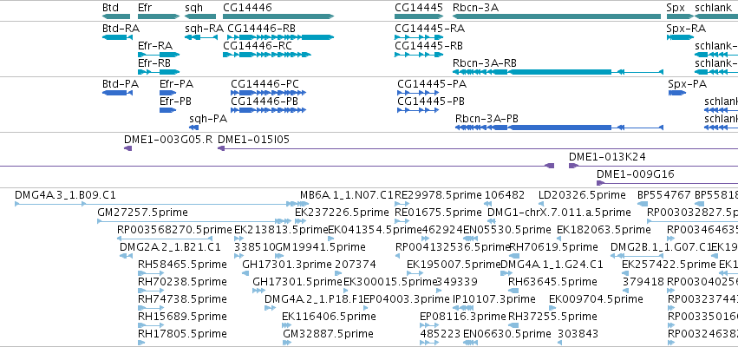Open the Btd-PA protein label
The image size is (738, 347).
(121, 84)
